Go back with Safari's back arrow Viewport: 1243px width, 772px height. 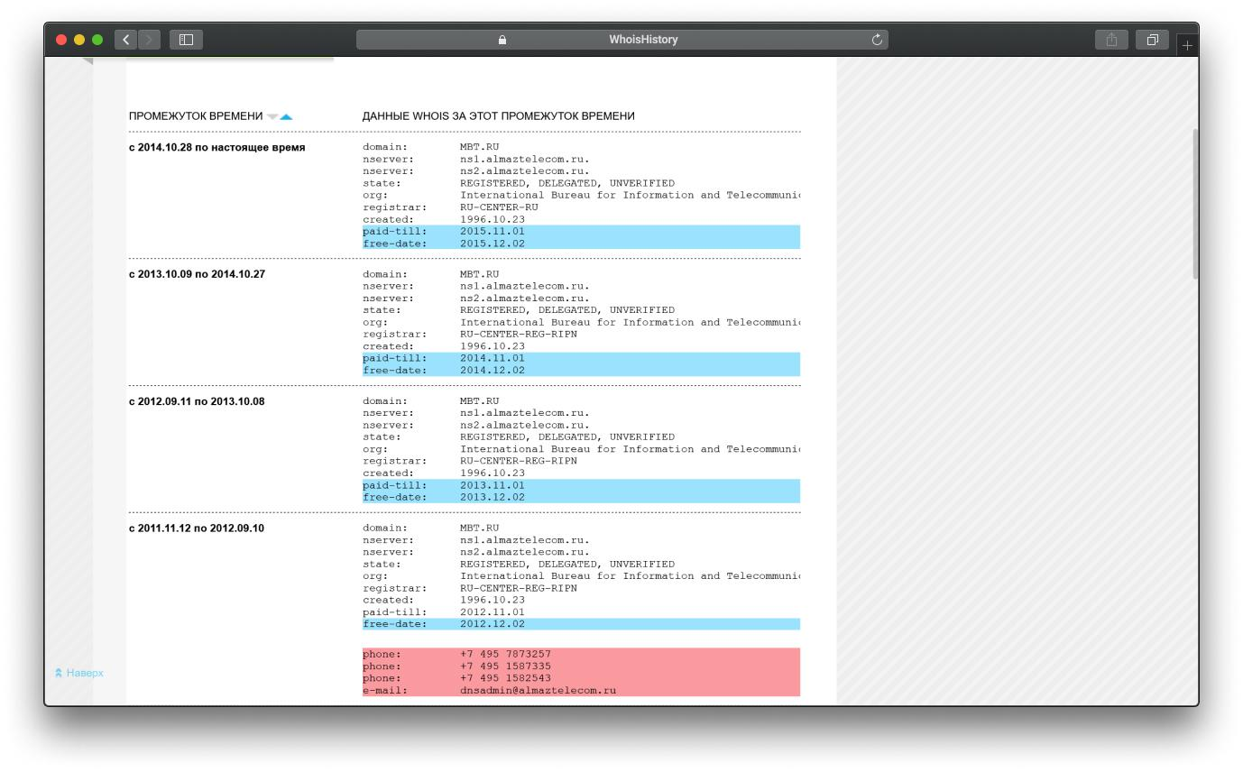(x=126, y=40)
